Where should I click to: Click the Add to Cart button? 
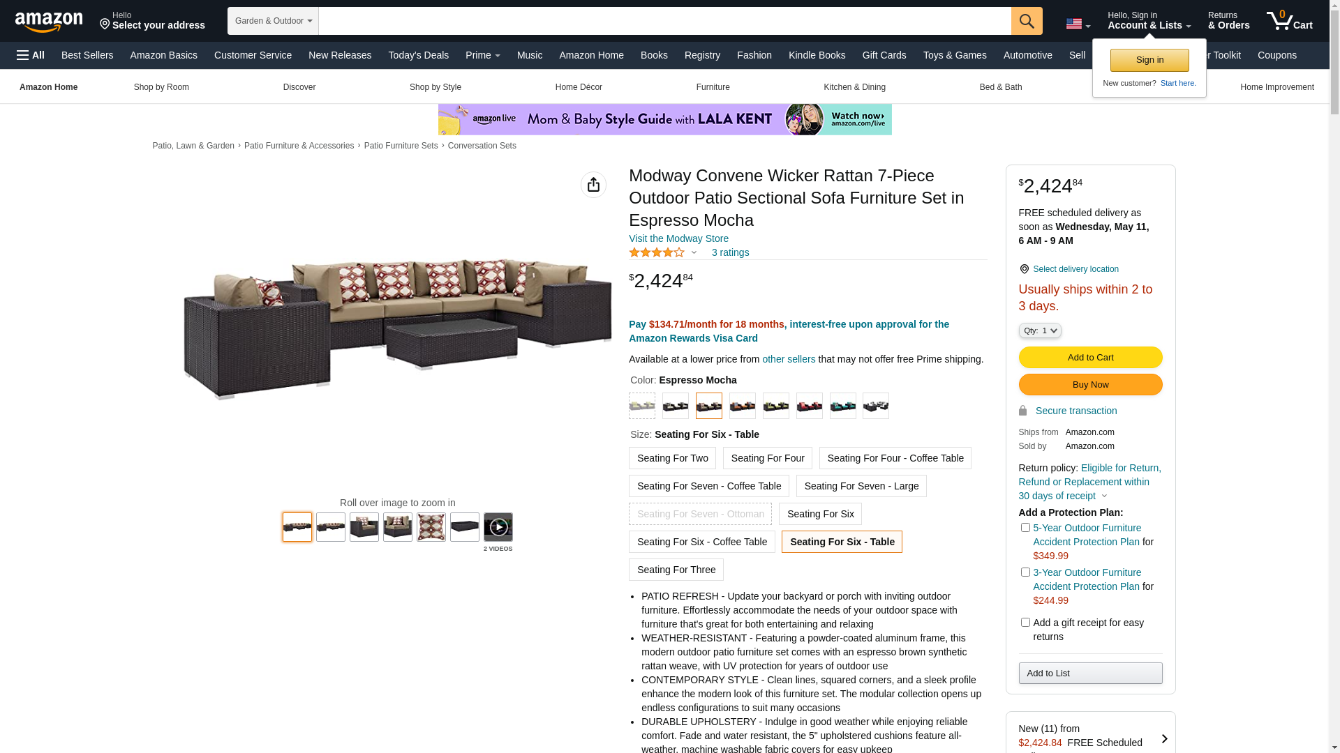[1090, 358]
